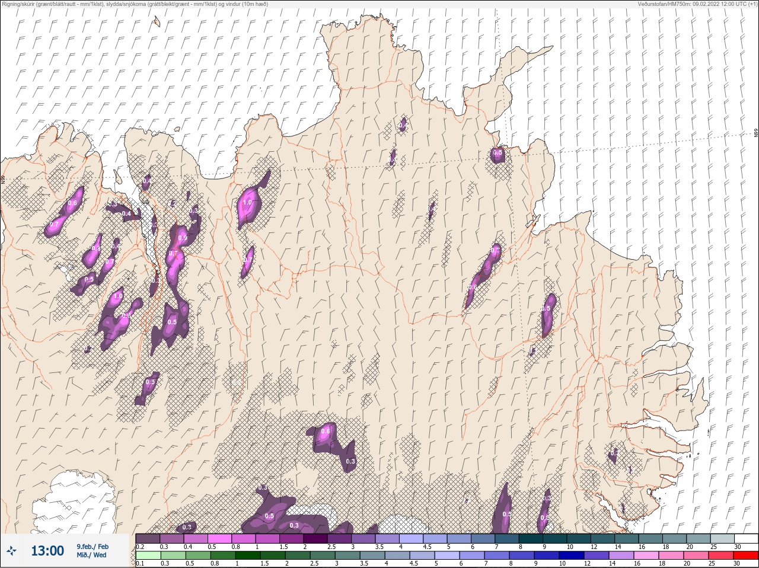
Task: Select the white swatch ending the upper legend row
Action: tap(746, 538)
